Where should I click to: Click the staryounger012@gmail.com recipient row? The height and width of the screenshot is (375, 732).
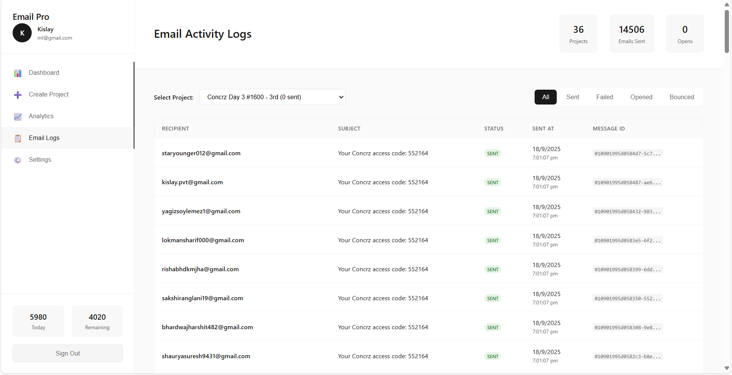(x=201, y=153)
